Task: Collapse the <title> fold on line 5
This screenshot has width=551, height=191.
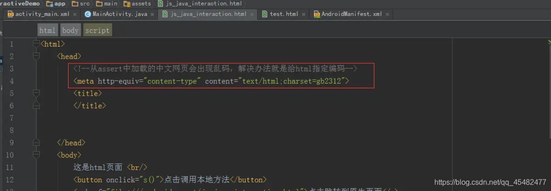Action: (x=36, y=93)
